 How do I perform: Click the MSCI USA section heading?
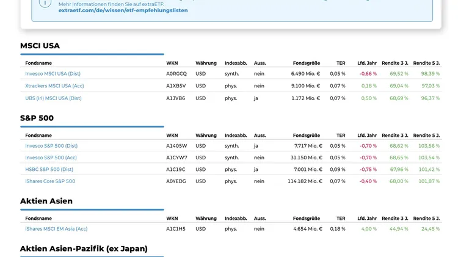[x=40, y=46]
